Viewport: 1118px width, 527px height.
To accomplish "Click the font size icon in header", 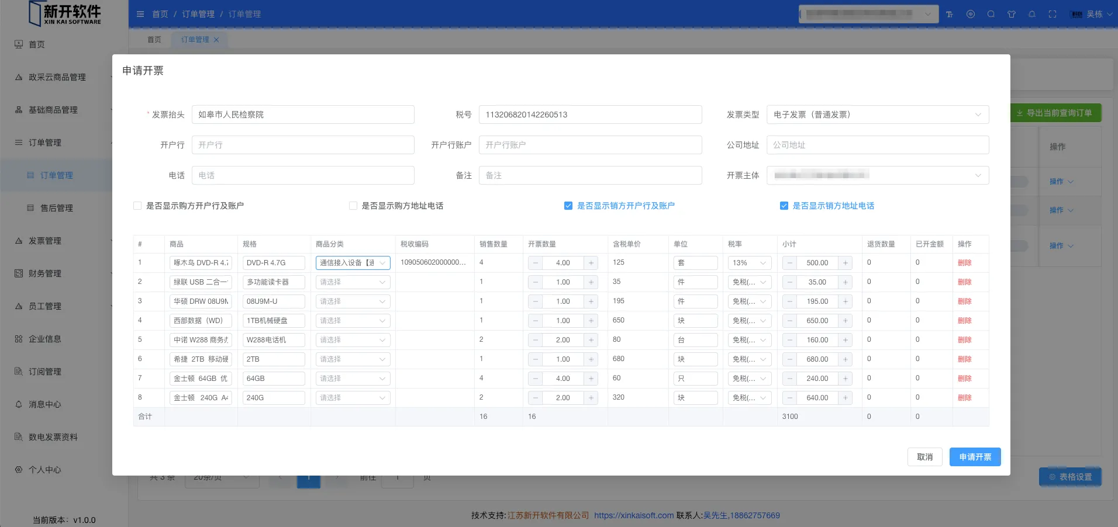I will 950,14.
